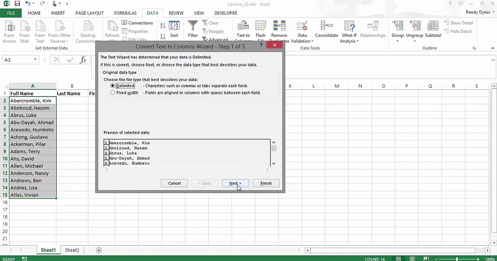Click the Touch/Mouse mode icon
The width and height of the screenshot is (497, 261).
coord(54,4)
